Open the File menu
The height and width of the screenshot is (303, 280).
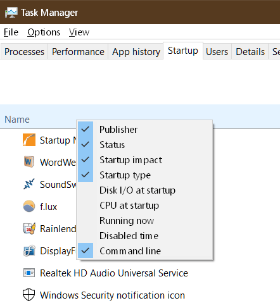point(11,32)
